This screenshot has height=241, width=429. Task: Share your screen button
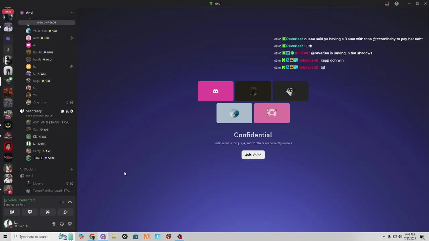tap(29, 212)
